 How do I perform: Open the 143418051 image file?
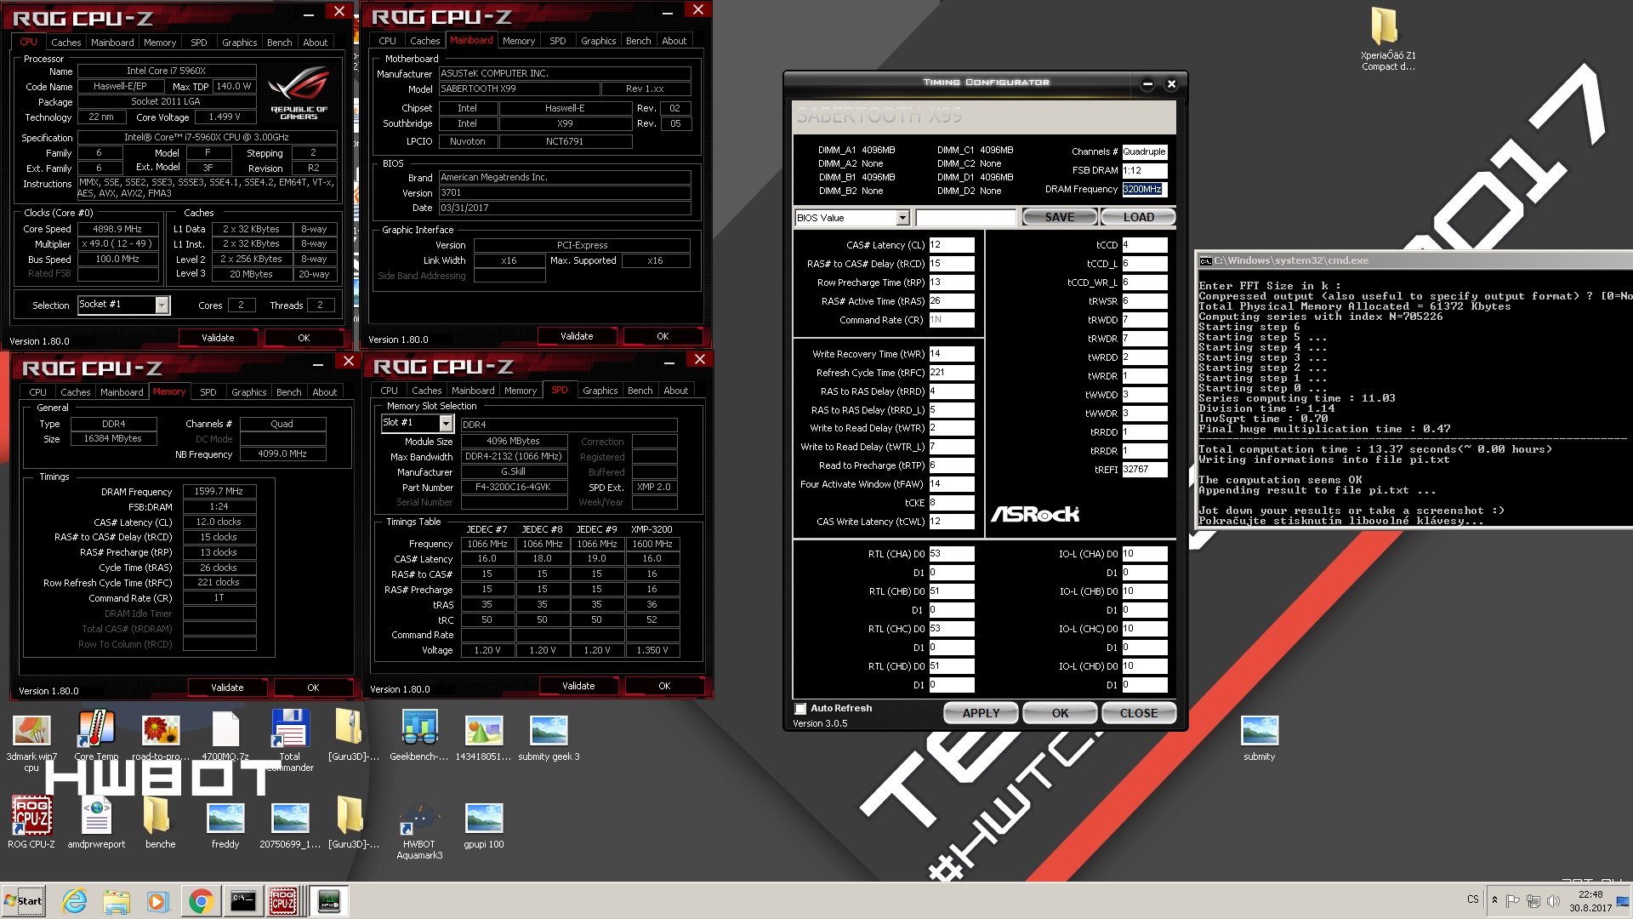(x=484, y=736)
